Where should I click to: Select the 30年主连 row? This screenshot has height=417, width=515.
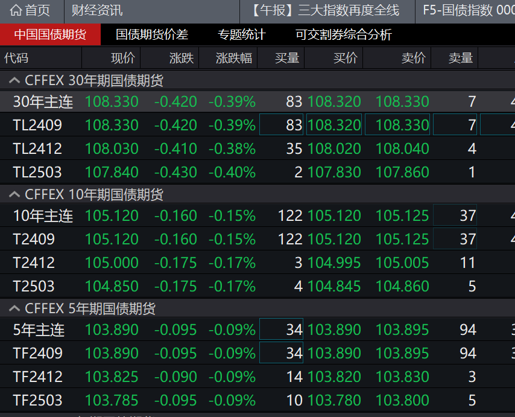click(257, 101)
